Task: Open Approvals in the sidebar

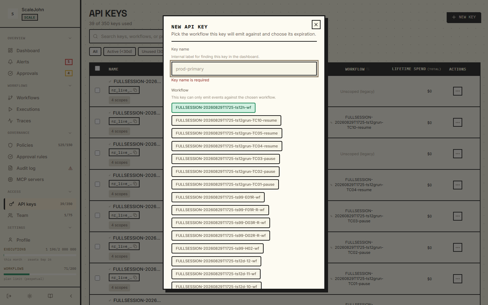Action: pos(40,73)
